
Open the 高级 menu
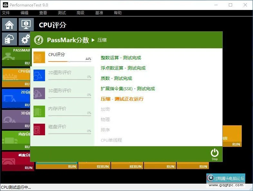(80, 13)
